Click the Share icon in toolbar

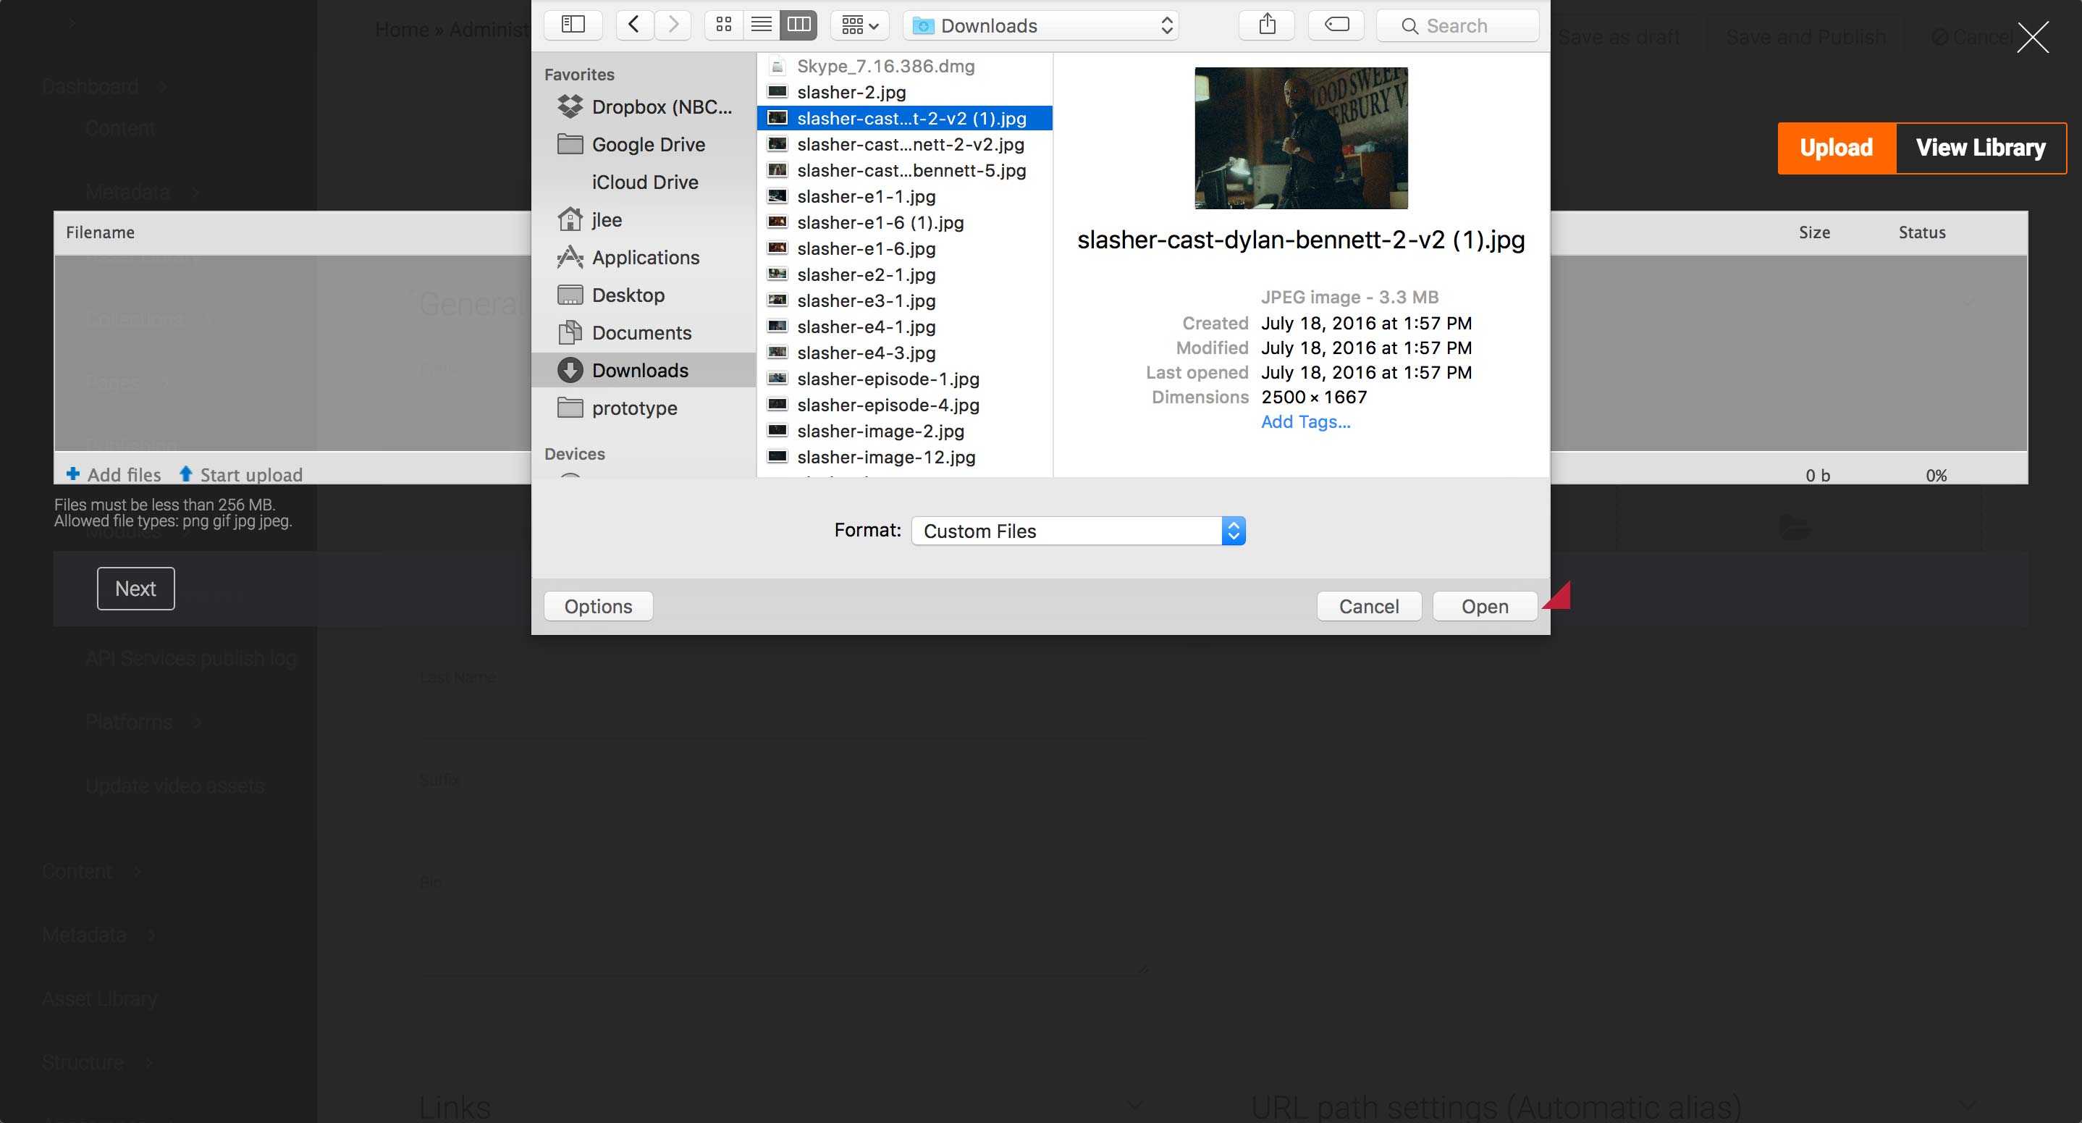1268,25
